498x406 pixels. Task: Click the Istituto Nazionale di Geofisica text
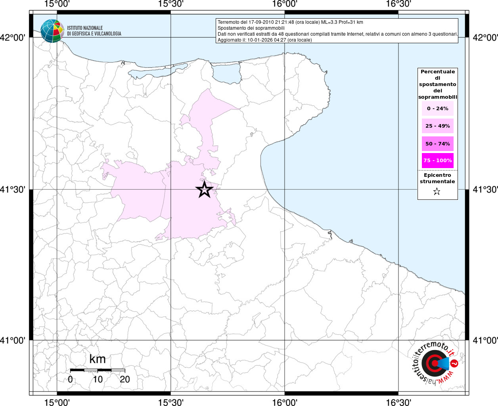[x=94, y=31]
